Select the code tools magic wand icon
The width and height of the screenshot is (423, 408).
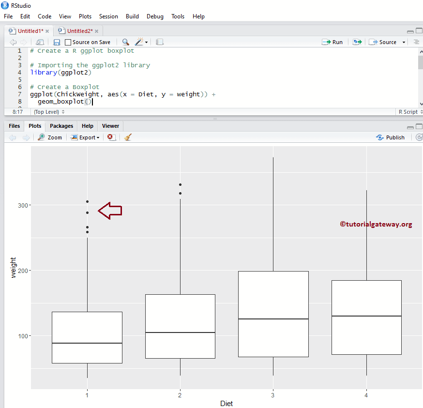139,42
